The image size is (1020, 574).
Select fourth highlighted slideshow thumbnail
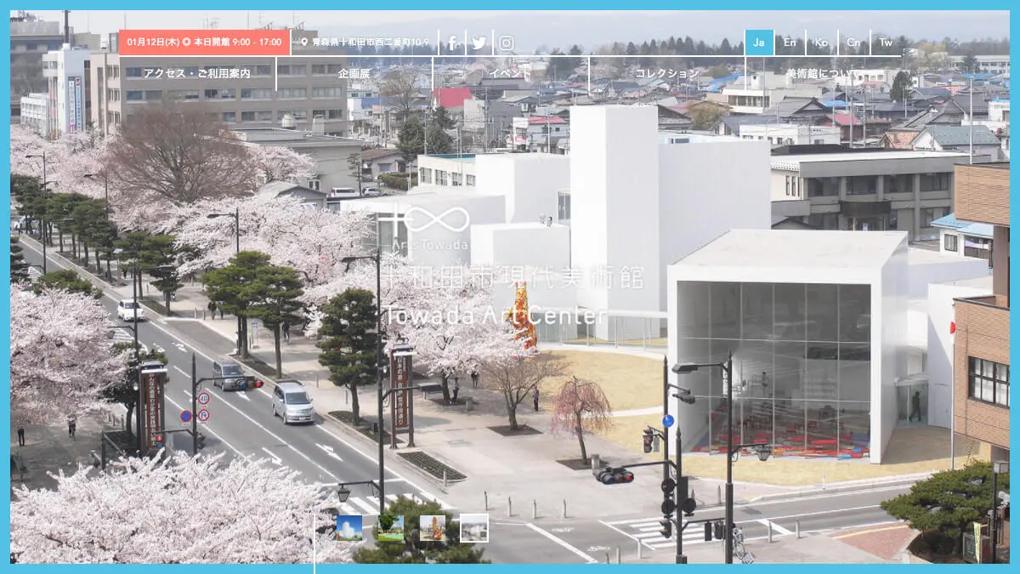(x=474, y=528)
